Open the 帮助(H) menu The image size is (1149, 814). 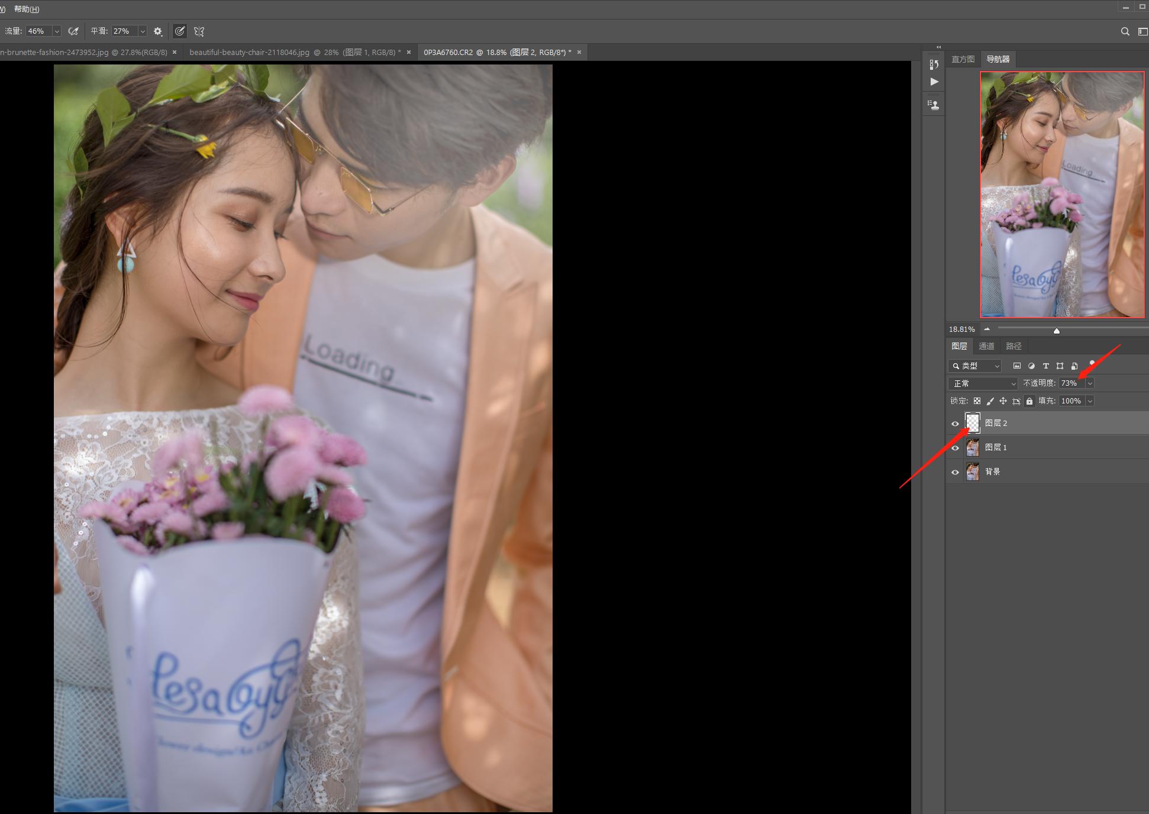(27, 9)
